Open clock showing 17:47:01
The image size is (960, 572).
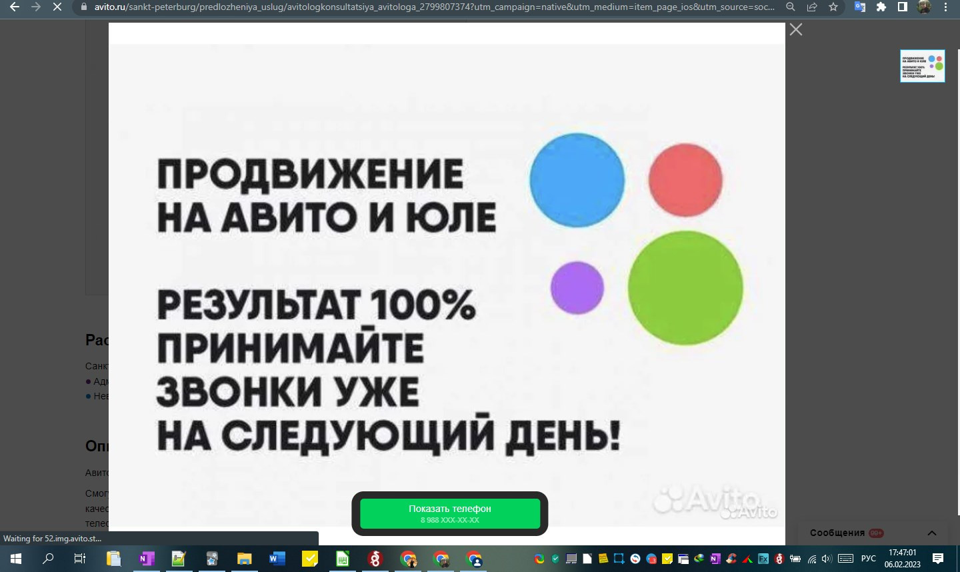[x=903, y=559]
